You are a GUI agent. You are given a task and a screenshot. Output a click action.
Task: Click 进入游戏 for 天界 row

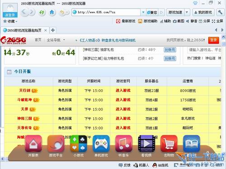pyautogui.click(x=123, y=109)
